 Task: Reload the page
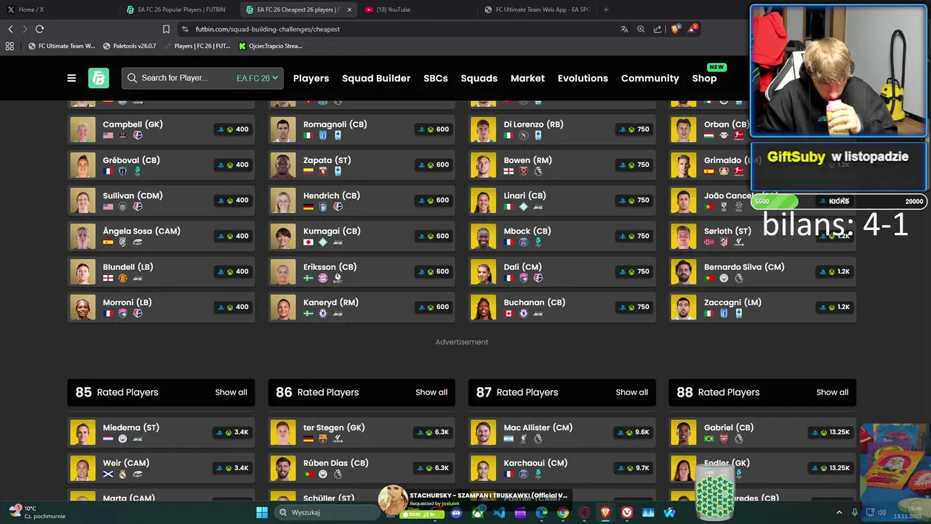click(39, 29)
